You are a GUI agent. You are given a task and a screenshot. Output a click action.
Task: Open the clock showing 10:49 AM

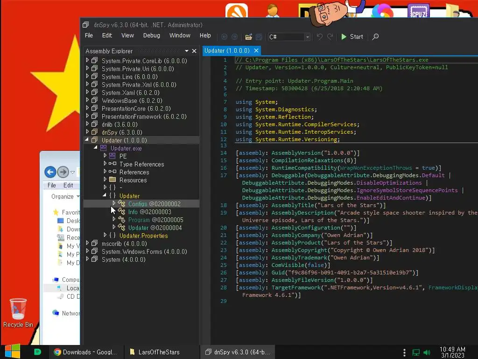[452, 352]
